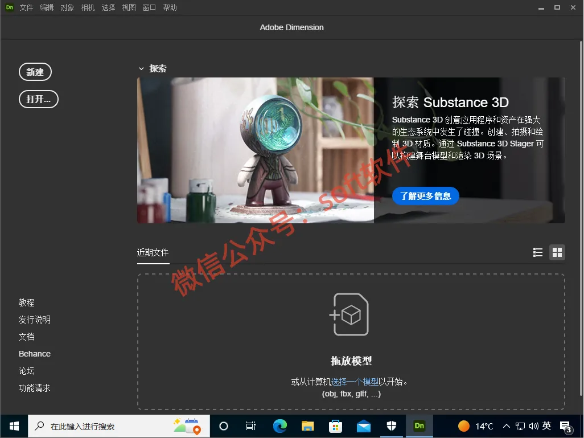
Task: Click the vertical scrollbar of the home screen
Action: click(581, 218)
